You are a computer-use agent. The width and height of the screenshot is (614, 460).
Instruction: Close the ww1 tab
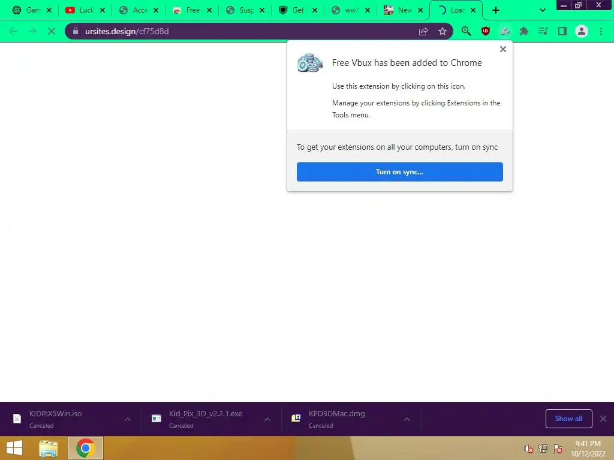[x=368, y=10]
